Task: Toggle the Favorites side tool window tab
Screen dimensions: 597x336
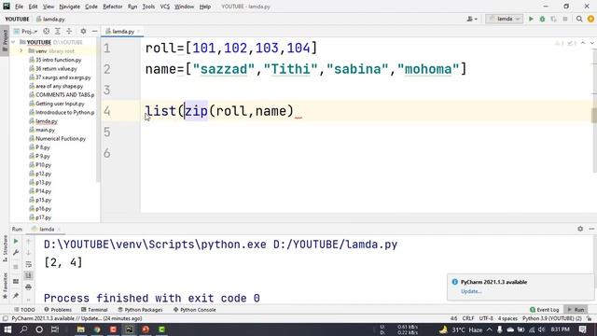Action: (5, 286)
